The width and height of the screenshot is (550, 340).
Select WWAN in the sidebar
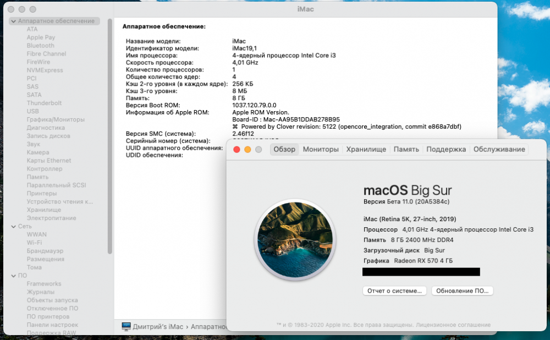click(36, 234)
